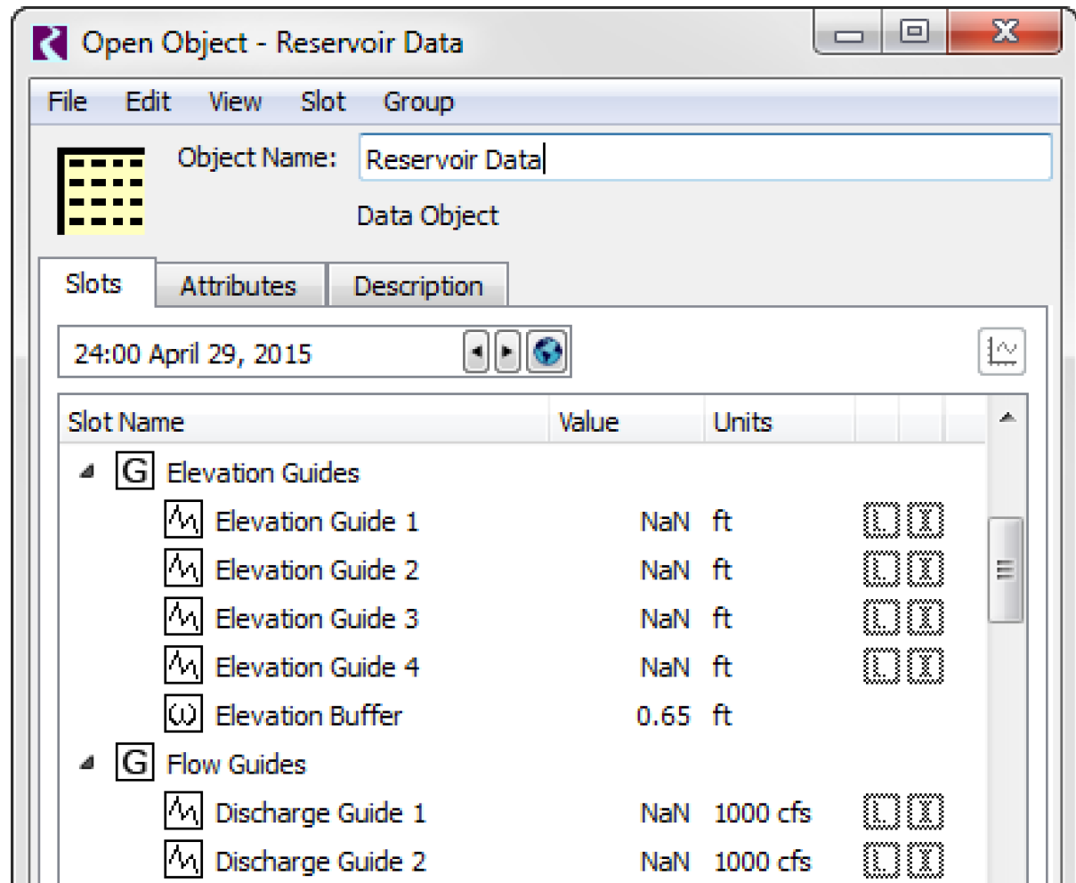1076x883 pixels.
Task: Click the series slot icon for Discharge Guide 1
Action: pos(183,812)
